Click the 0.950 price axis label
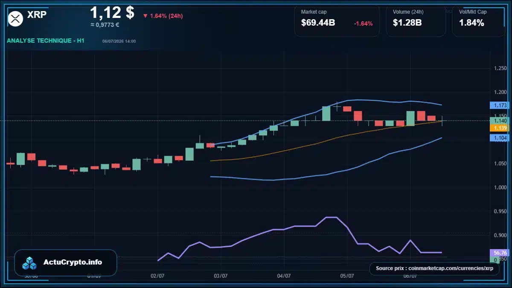Viewport: 512px width, 288px height. tap(500, 212)
